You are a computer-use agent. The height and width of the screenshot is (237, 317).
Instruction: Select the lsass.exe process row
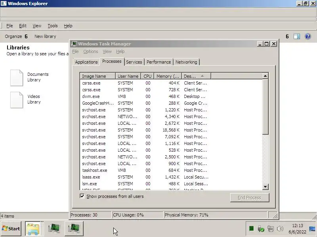click(145, 177)
